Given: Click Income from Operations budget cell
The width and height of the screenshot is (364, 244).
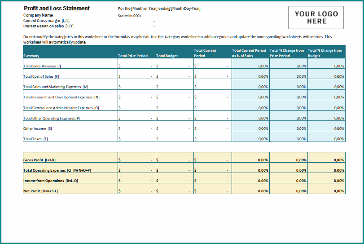Looking at the screenshot, I should (x=175, y=178).
